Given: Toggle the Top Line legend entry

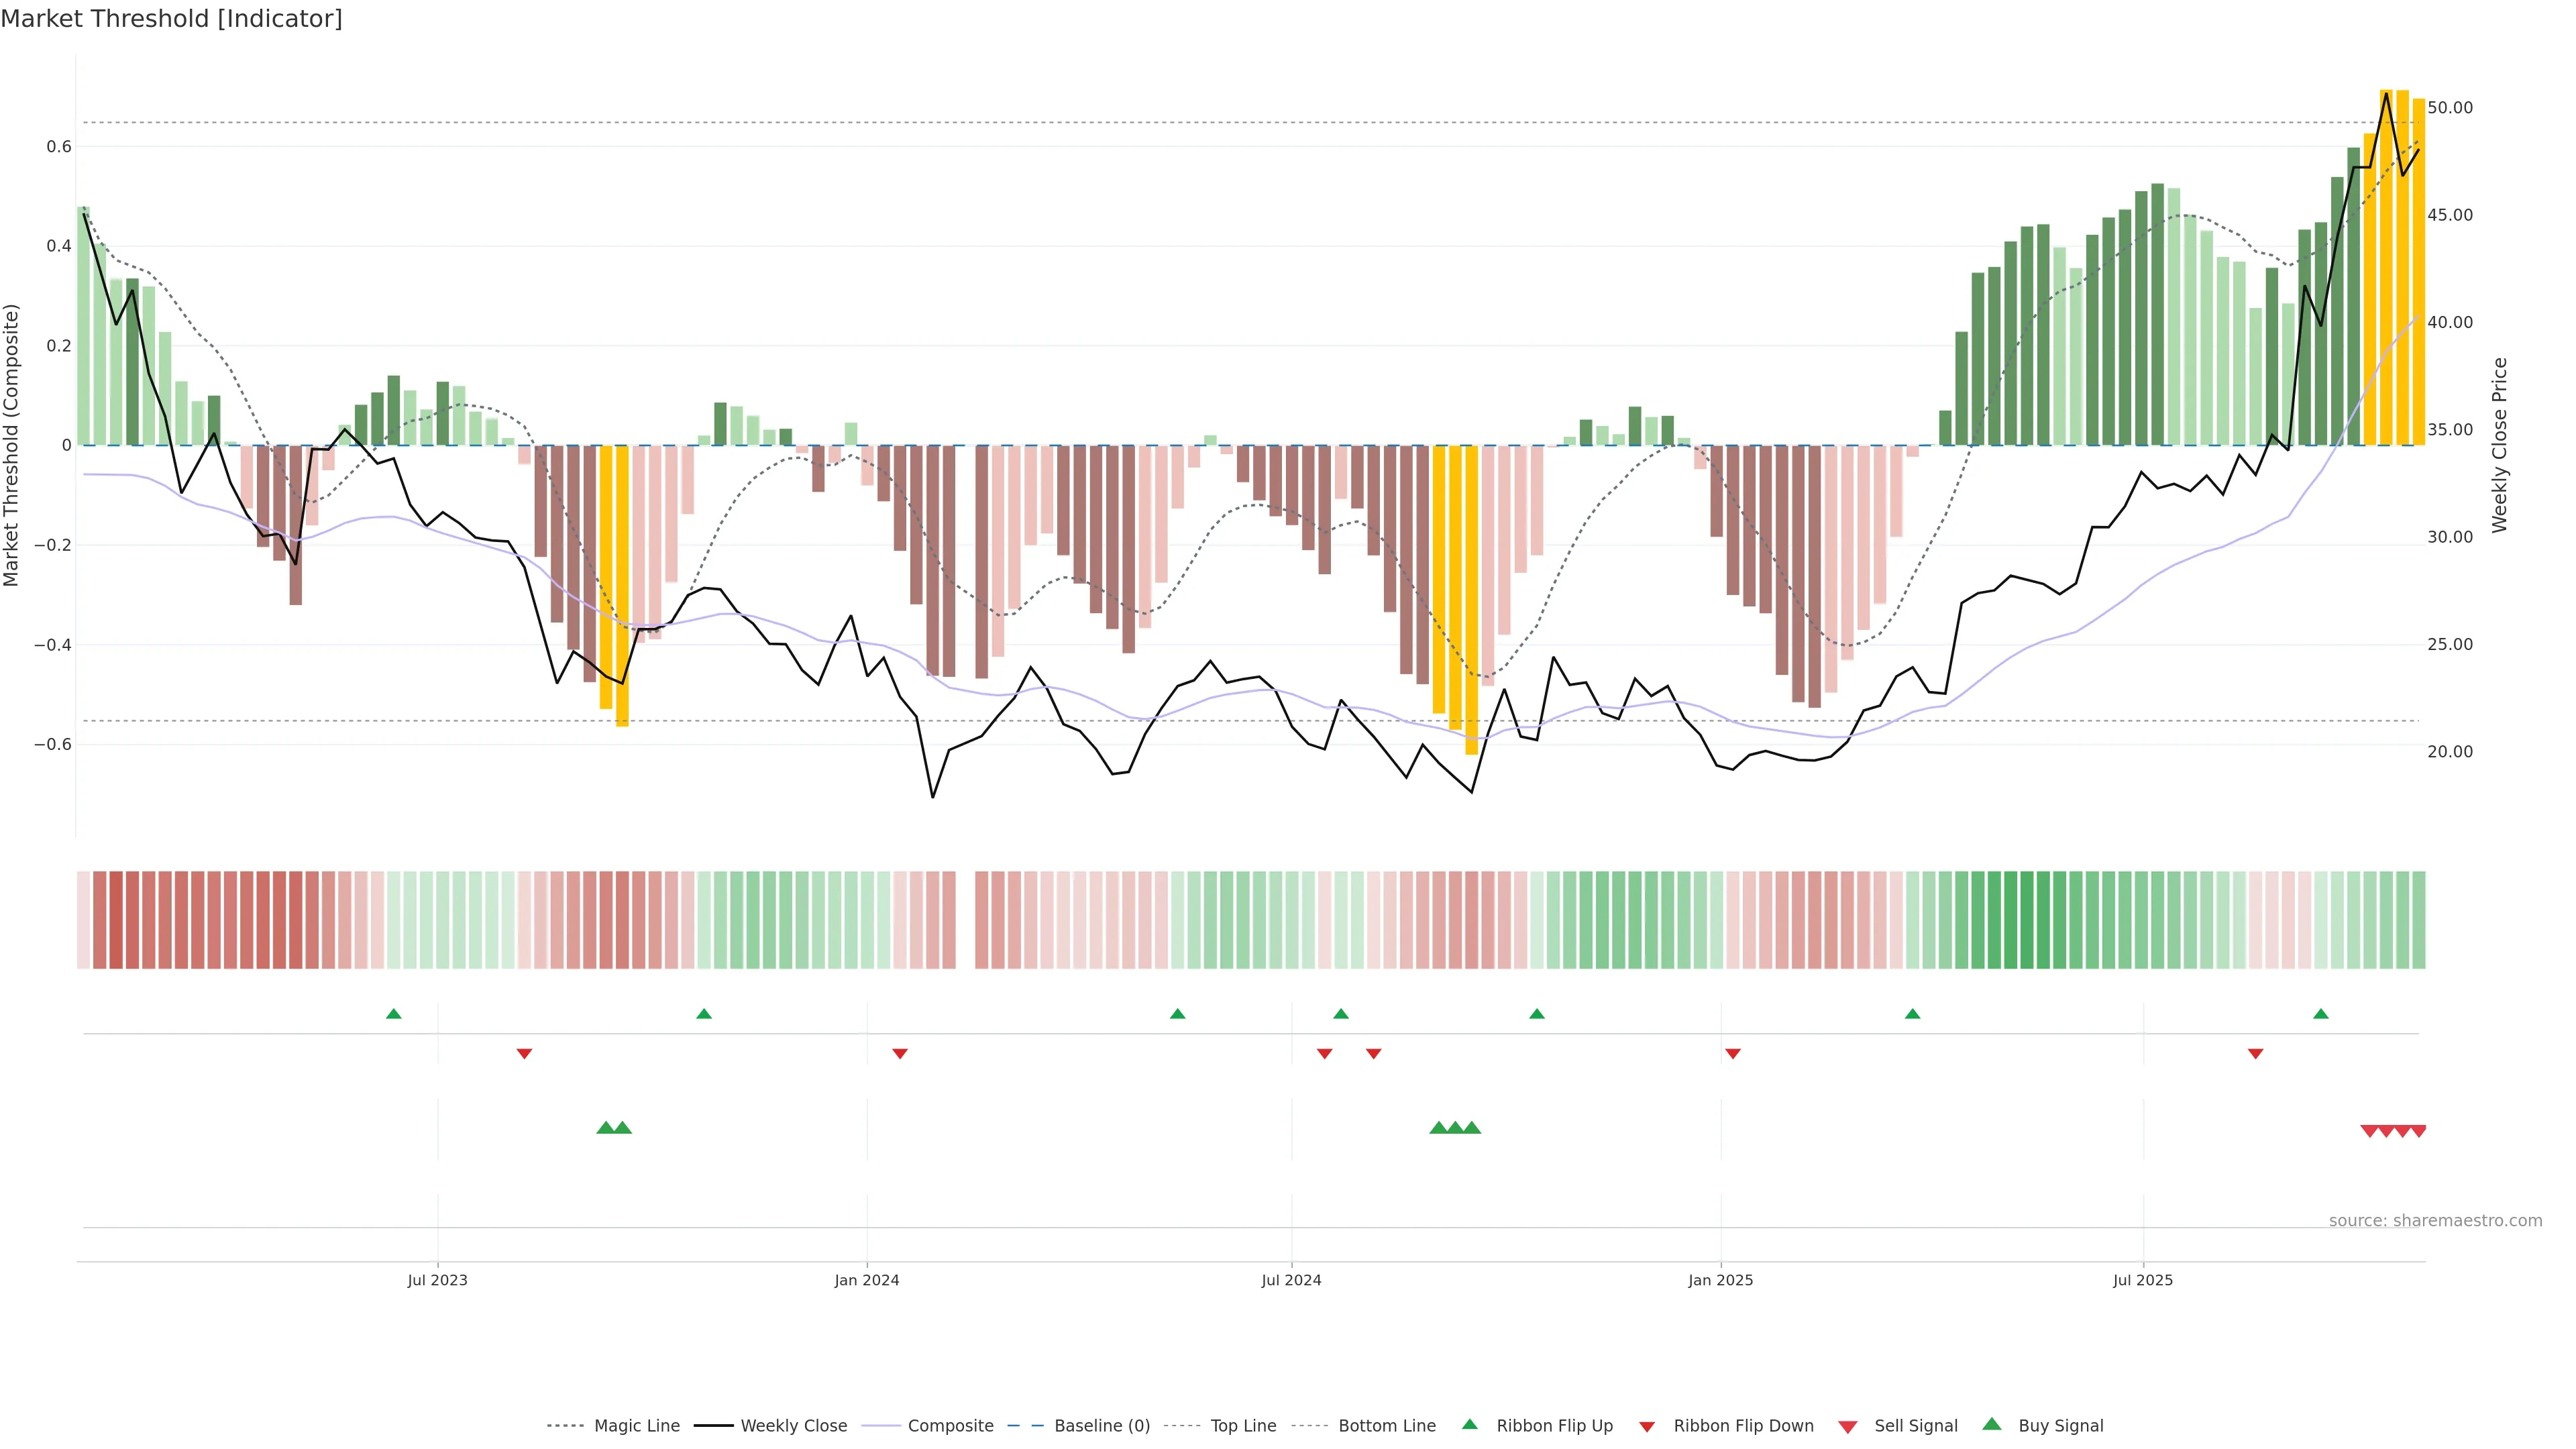Looking at the screenshot, I should click(x=1243, y=1426).
